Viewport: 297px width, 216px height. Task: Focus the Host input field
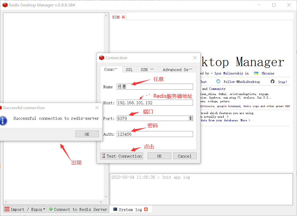[155, 103]
